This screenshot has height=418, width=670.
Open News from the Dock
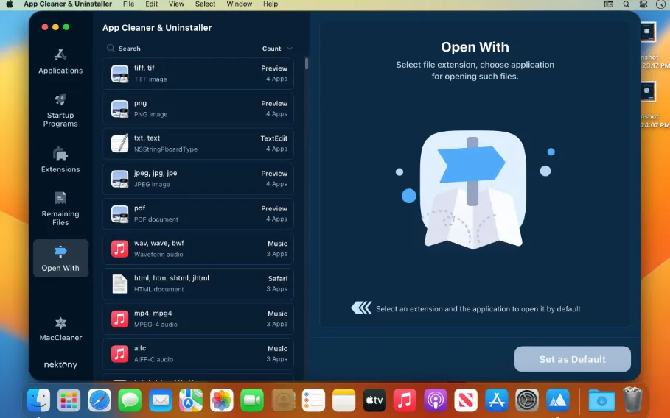point(466,400)
